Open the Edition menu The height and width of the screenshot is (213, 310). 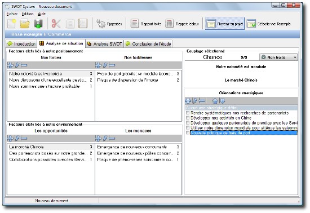coord(28,14)
